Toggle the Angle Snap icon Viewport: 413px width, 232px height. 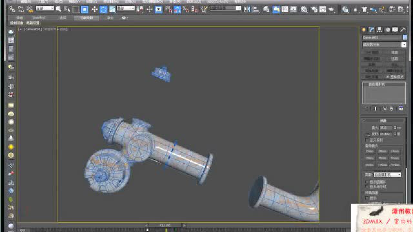pos(177,9)
